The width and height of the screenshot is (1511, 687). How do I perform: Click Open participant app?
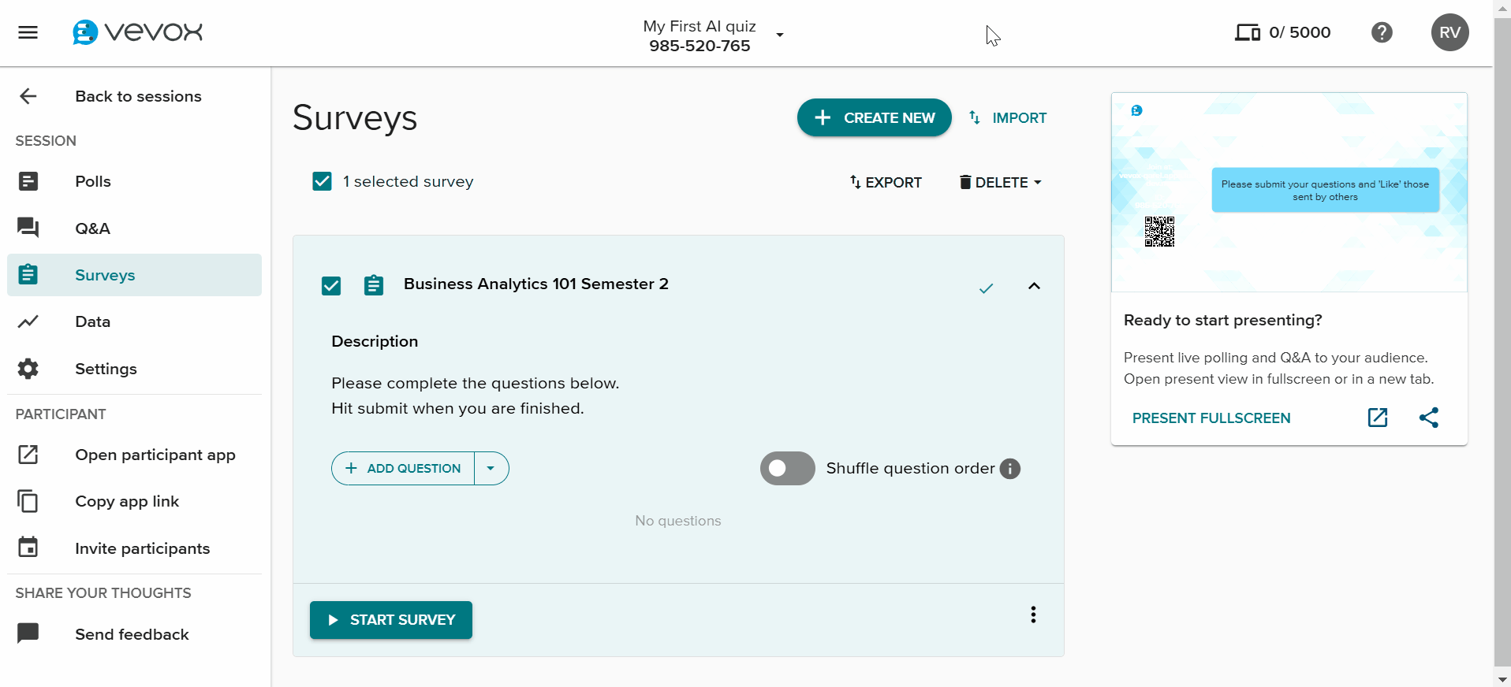pos(134,455)
